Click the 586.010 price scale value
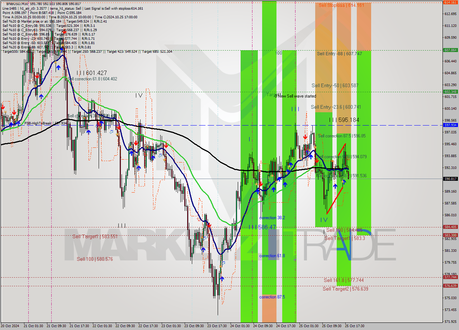Image resolution: width=459 pixels, height=330 pixels. click(x=450, y=215)
